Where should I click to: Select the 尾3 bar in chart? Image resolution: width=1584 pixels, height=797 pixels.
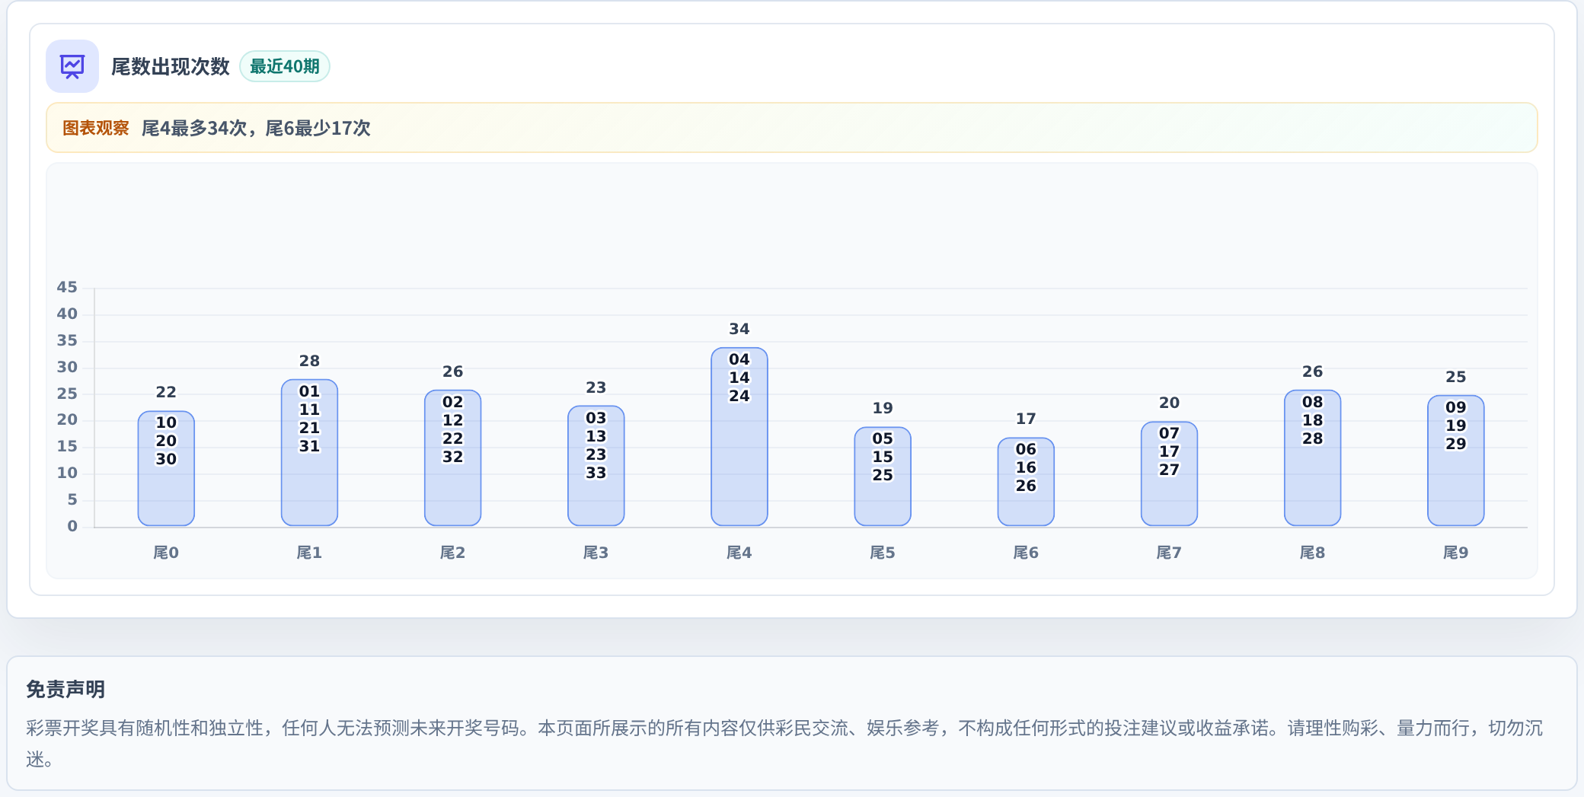(596, 465)
